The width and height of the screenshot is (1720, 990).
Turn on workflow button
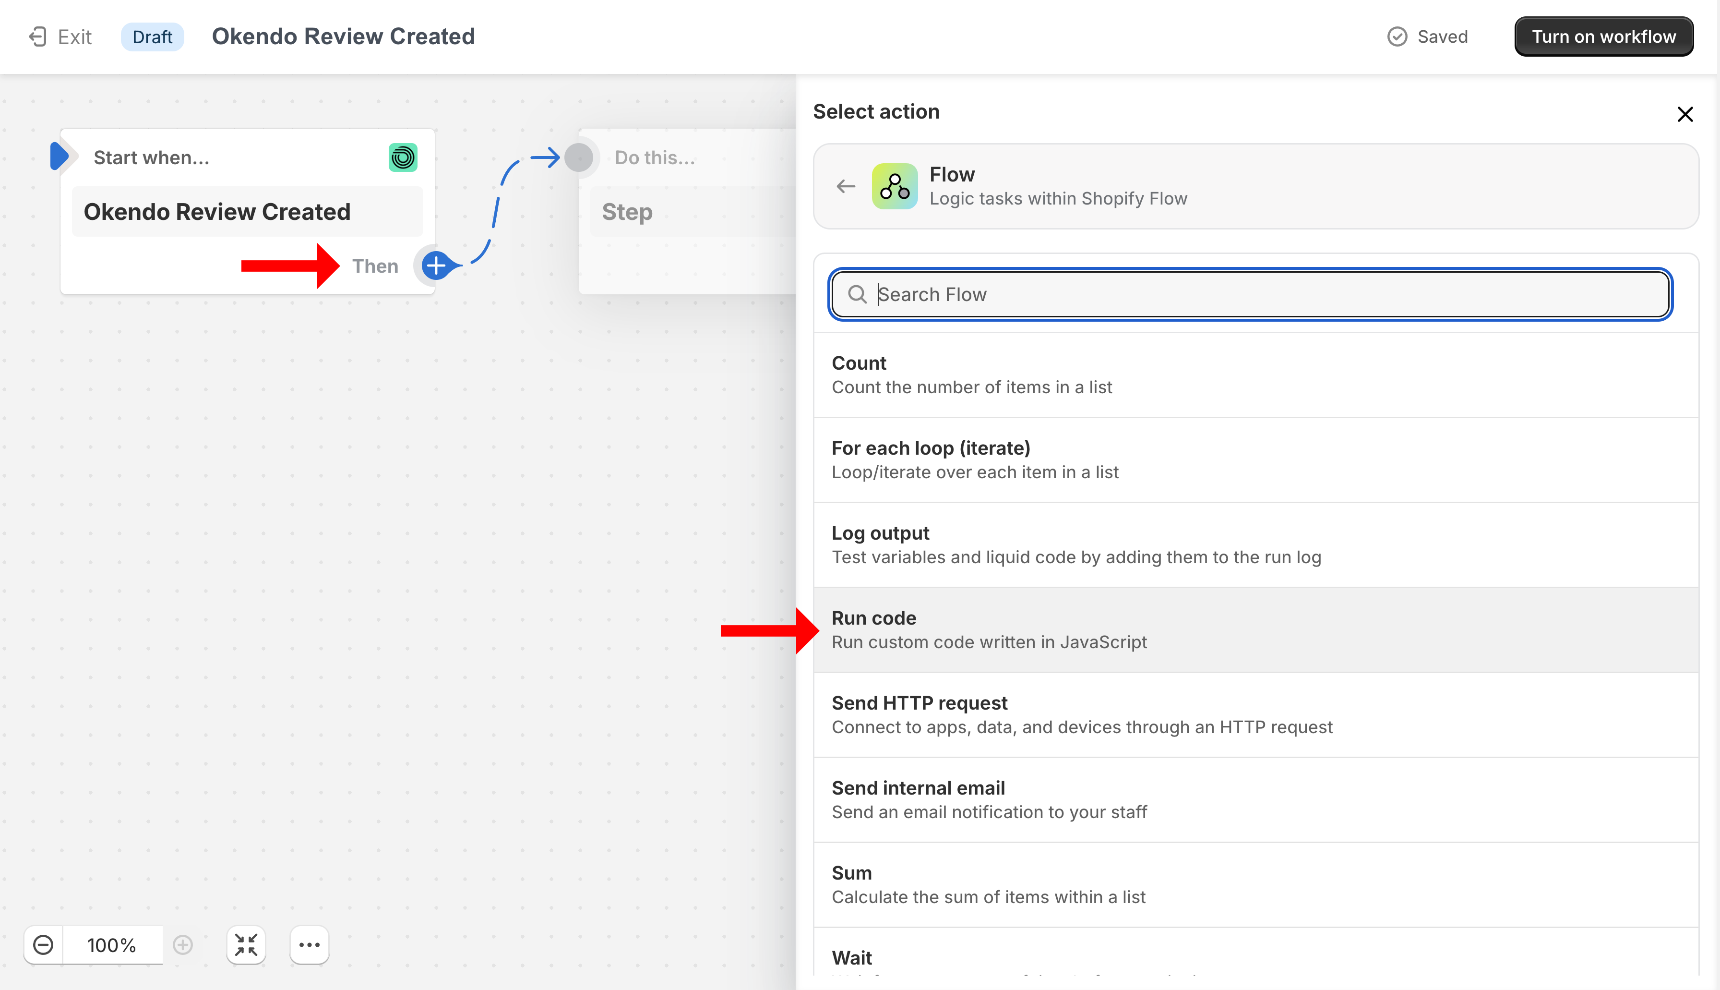(x=1603, y=36)
